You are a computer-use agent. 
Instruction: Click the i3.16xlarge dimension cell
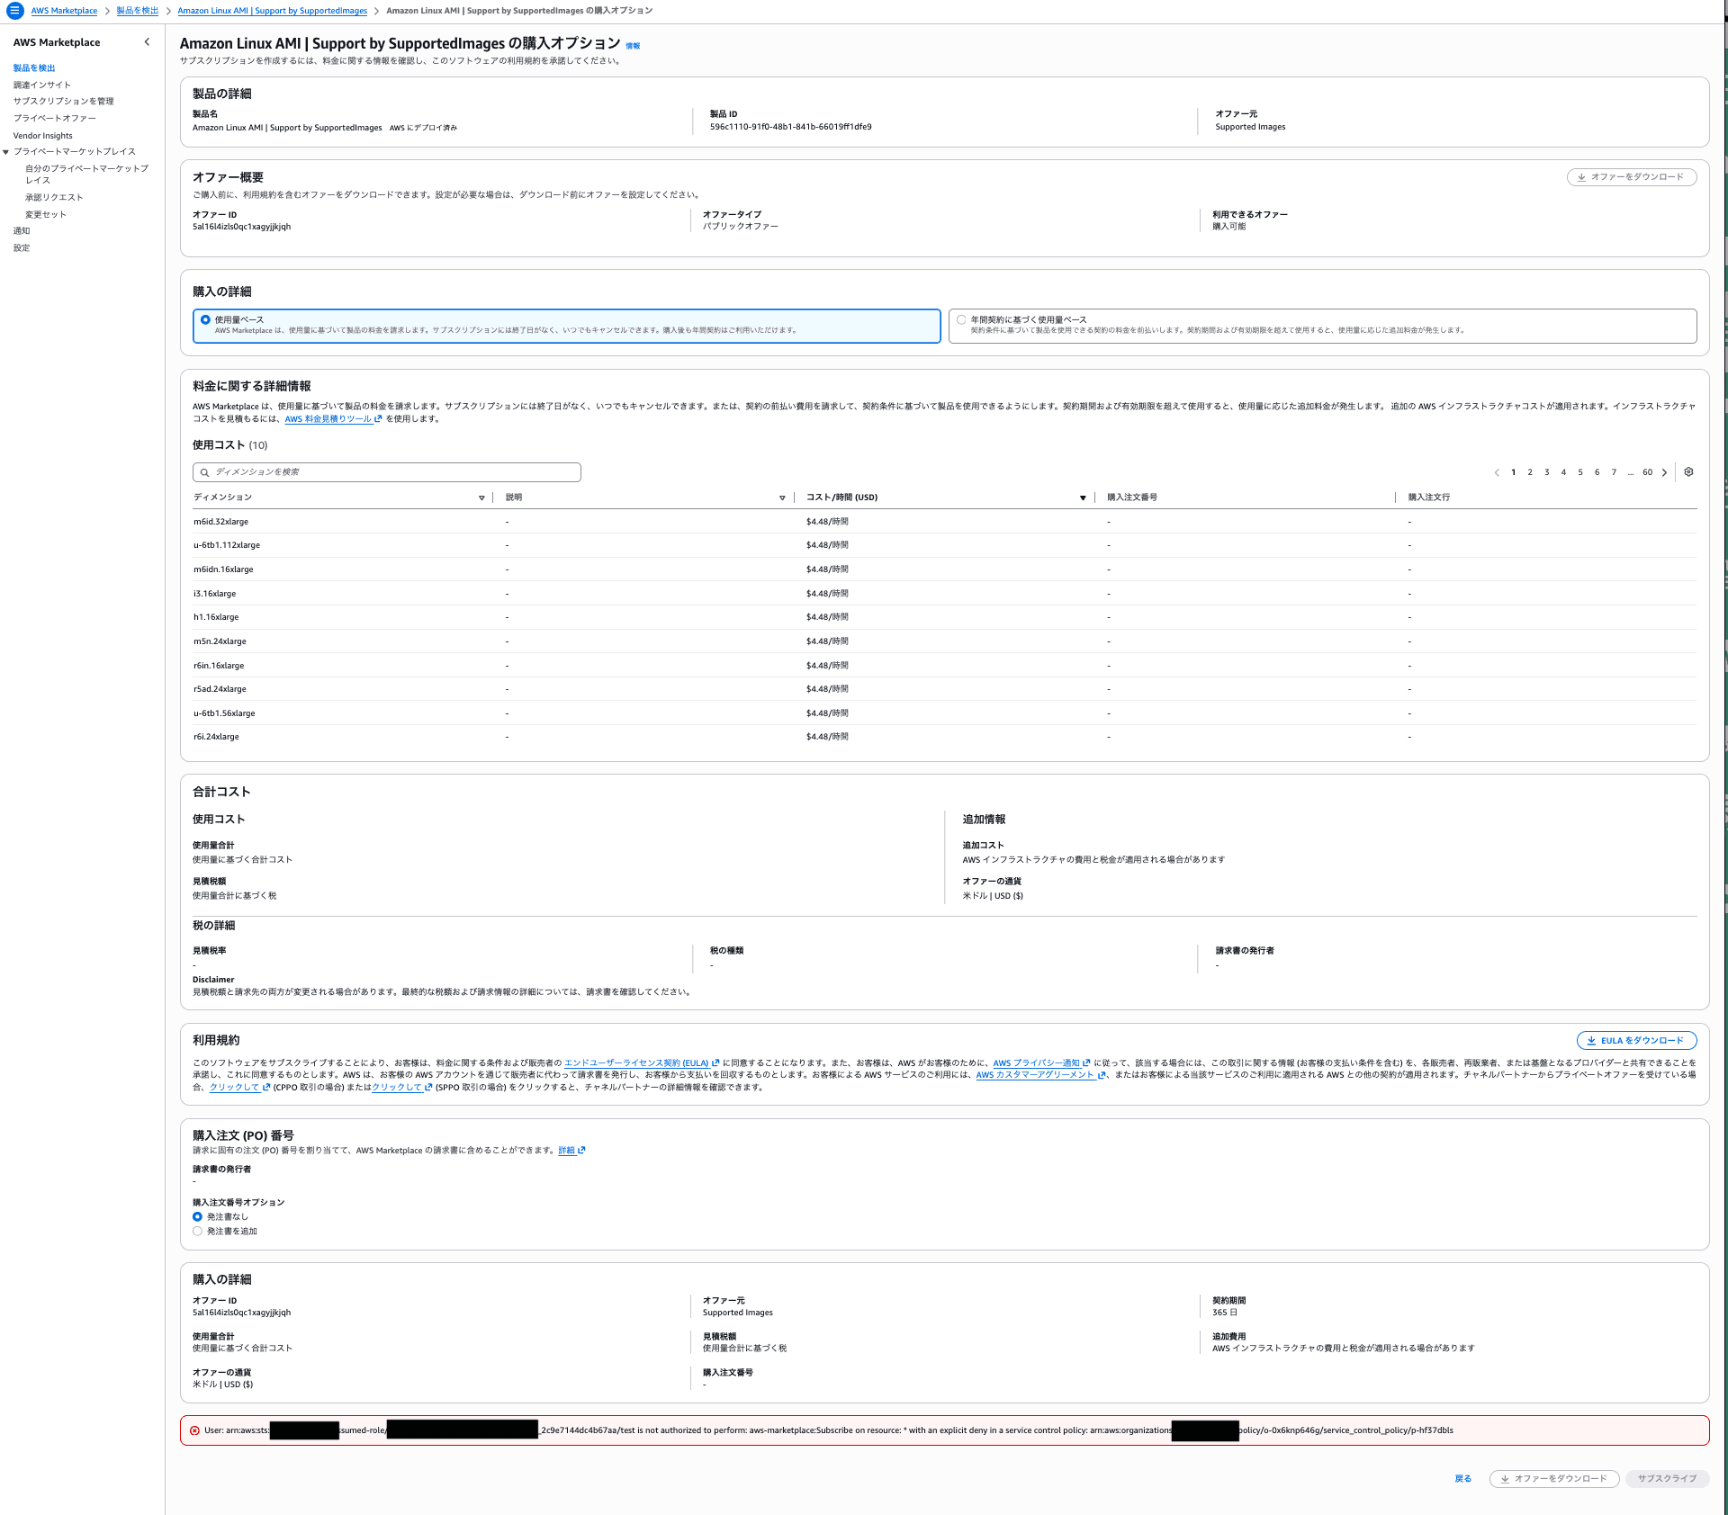[215, 594]
